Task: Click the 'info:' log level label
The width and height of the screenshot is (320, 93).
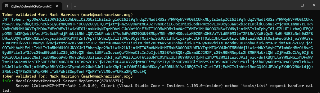Action: tap(8, 81)
